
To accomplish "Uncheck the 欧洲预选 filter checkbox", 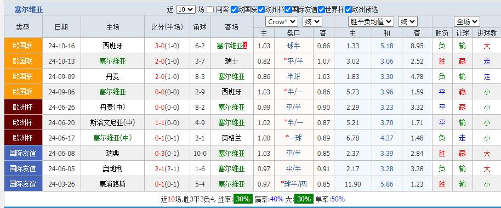I will pyautogui.click(x=348, y=9).
